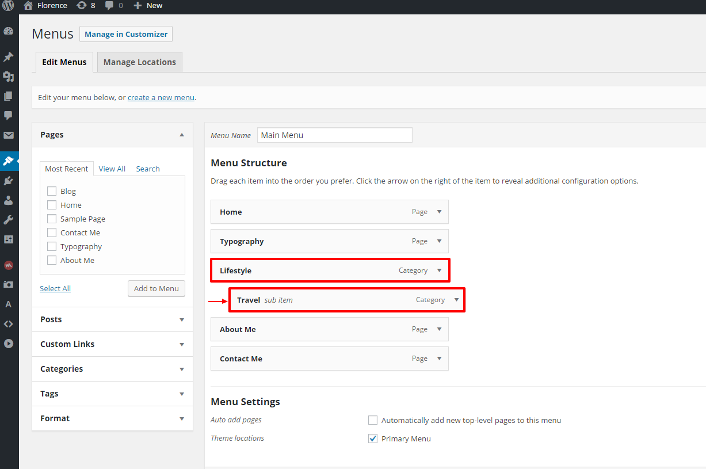The height and width of the screenshot is (469, 706).
Task: Select the View All pages tab
Action: [x=112, y=169]
